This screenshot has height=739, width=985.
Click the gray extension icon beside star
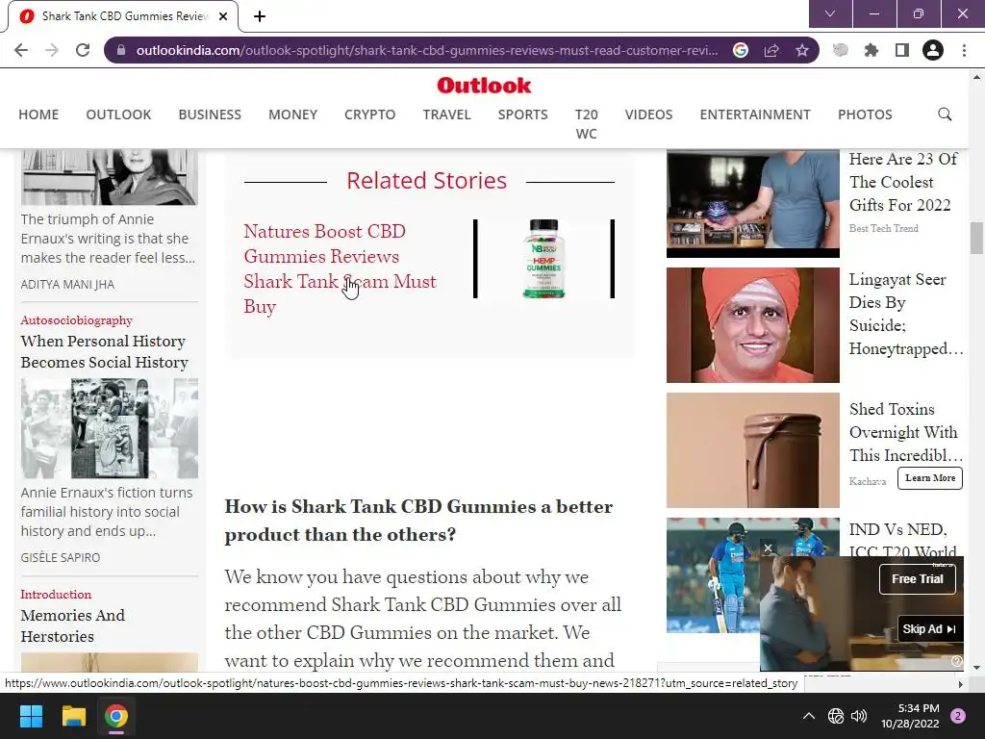pyautogui.click(x=840, y=50)
